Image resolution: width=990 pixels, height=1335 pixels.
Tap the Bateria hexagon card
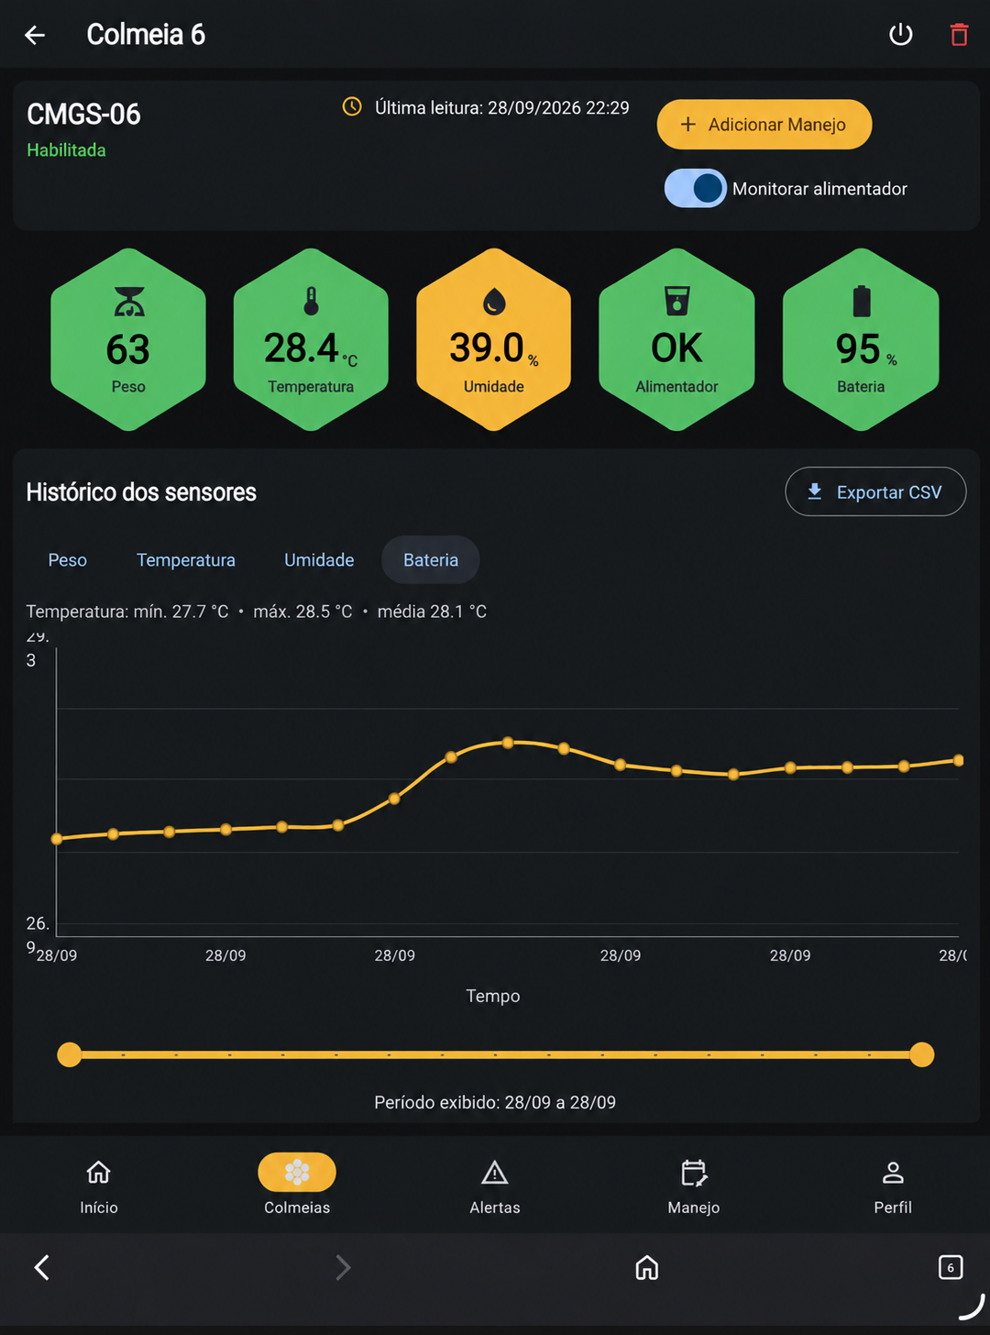tap(861, 339)
